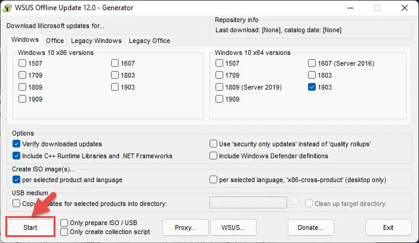The image size is (419, 243).
Task: Click the WSUS Offline Update app icon
Action: tap(7, 8)
